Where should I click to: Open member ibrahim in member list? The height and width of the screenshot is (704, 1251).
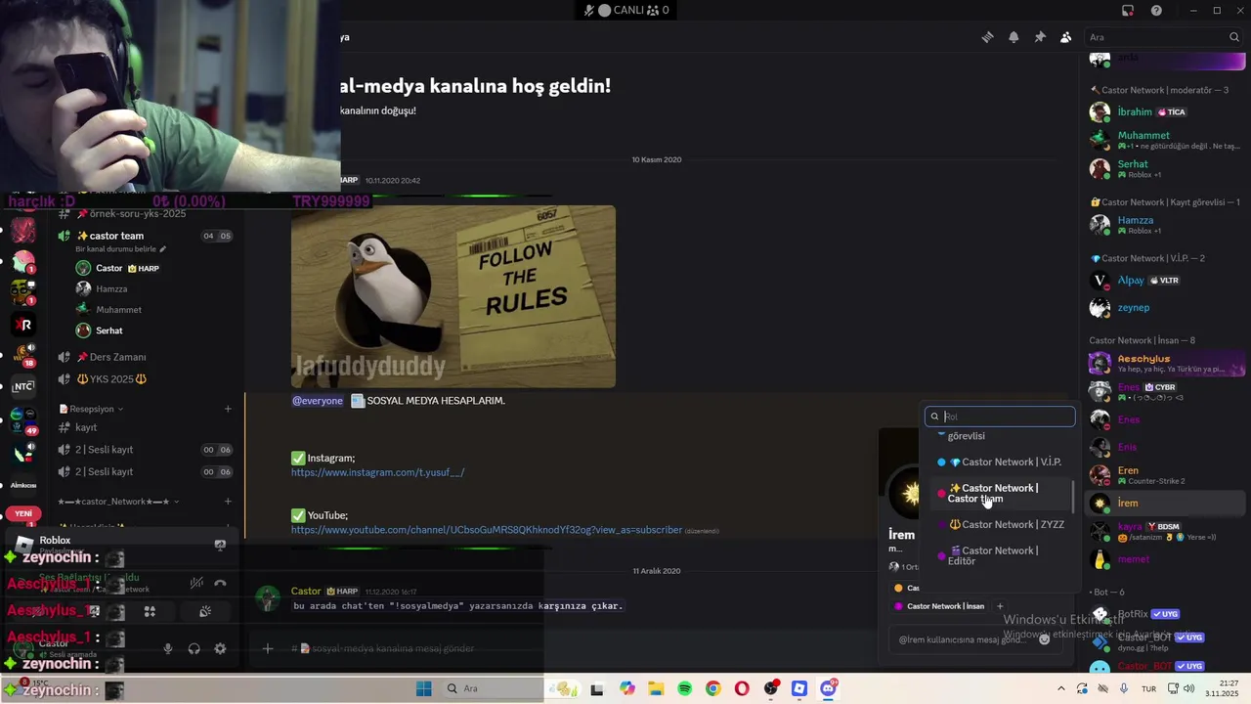[x=1165, y=112]
